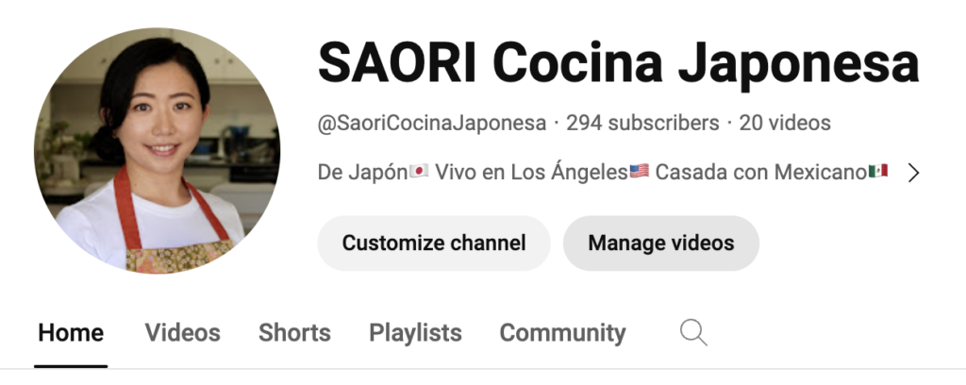This screenshot has height=385, width=966.
Task: Click "Vivo en Los Ángeles" in description
Action: [531, 173]
